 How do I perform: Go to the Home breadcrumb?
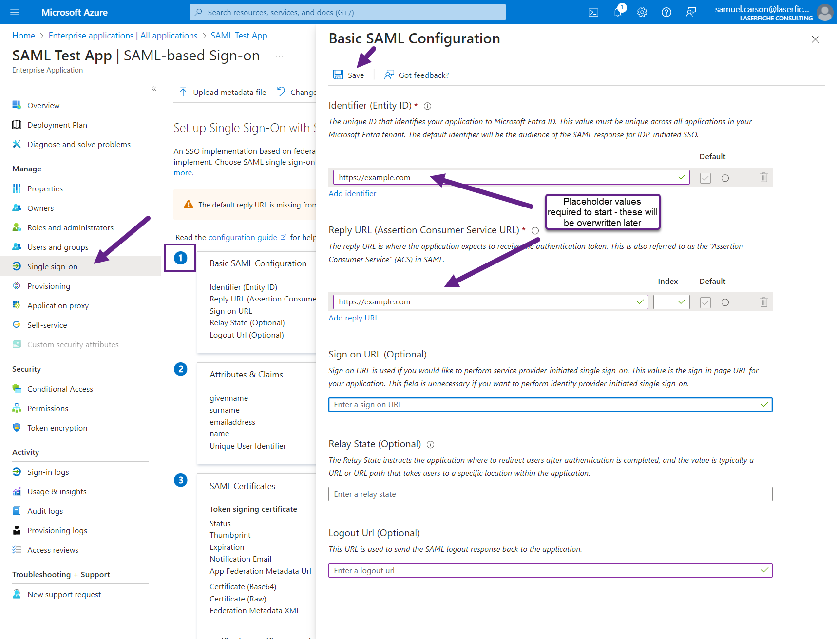tap(24, 36)
